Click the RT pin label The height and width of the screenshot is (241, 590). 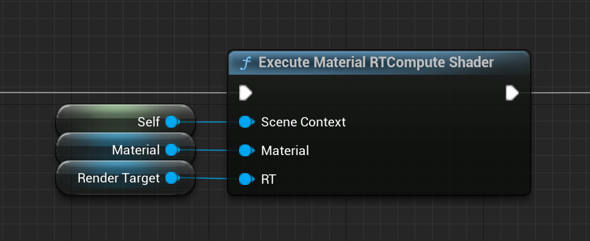pyautogui.click(x=268, y=179)
